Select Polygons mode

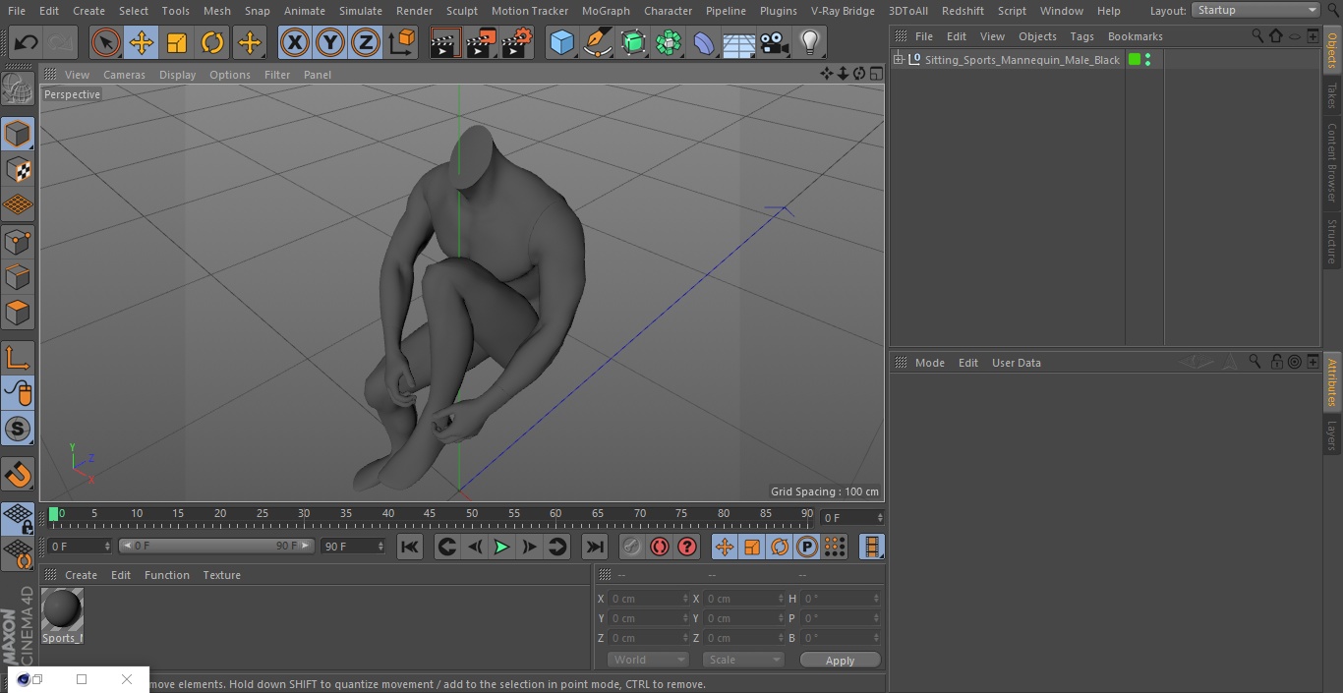tap(18, 313)
